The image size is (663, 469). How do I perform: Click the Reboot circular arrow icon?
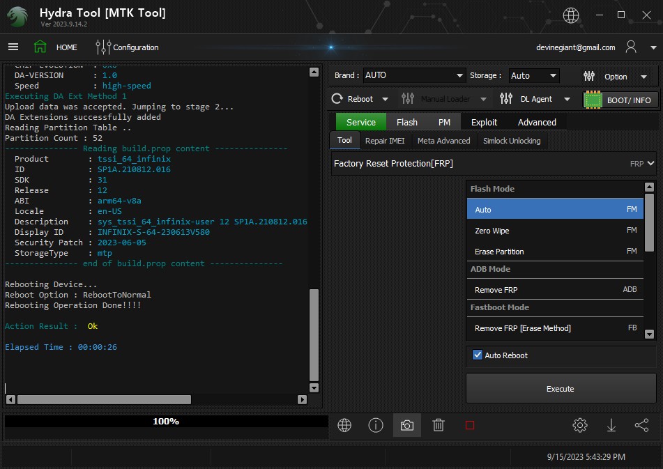click(x=337, y=99)
